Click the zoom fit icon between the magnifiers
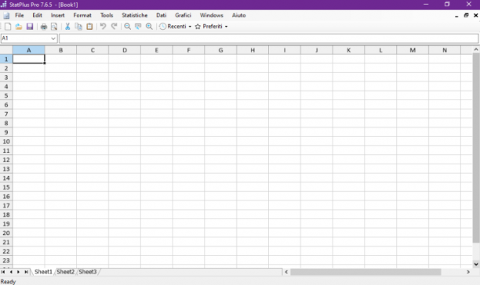The image size is (480, 285). [138, 27]
